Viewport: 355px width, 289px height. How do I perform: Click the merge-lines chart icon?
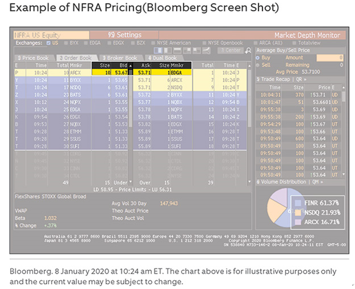[x=206, y=50]
